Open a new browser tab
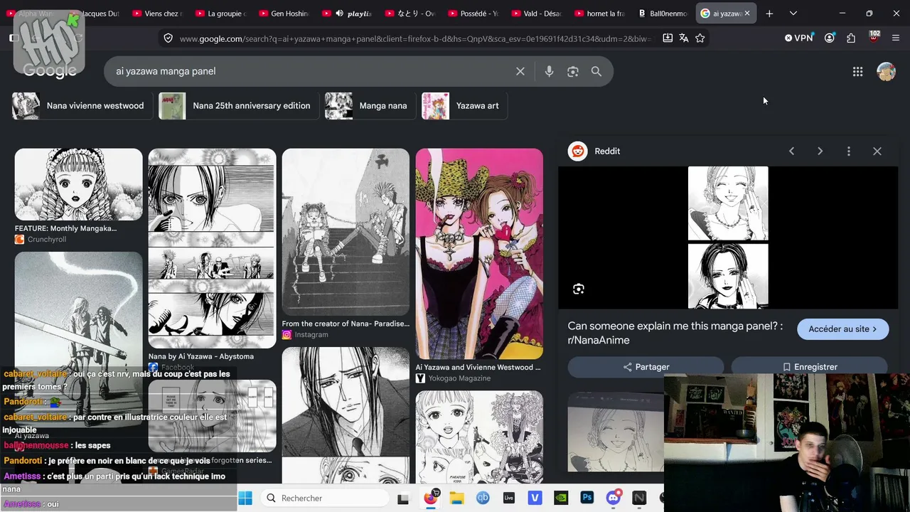This screenshot has width=910, height=512. (769, 14)
